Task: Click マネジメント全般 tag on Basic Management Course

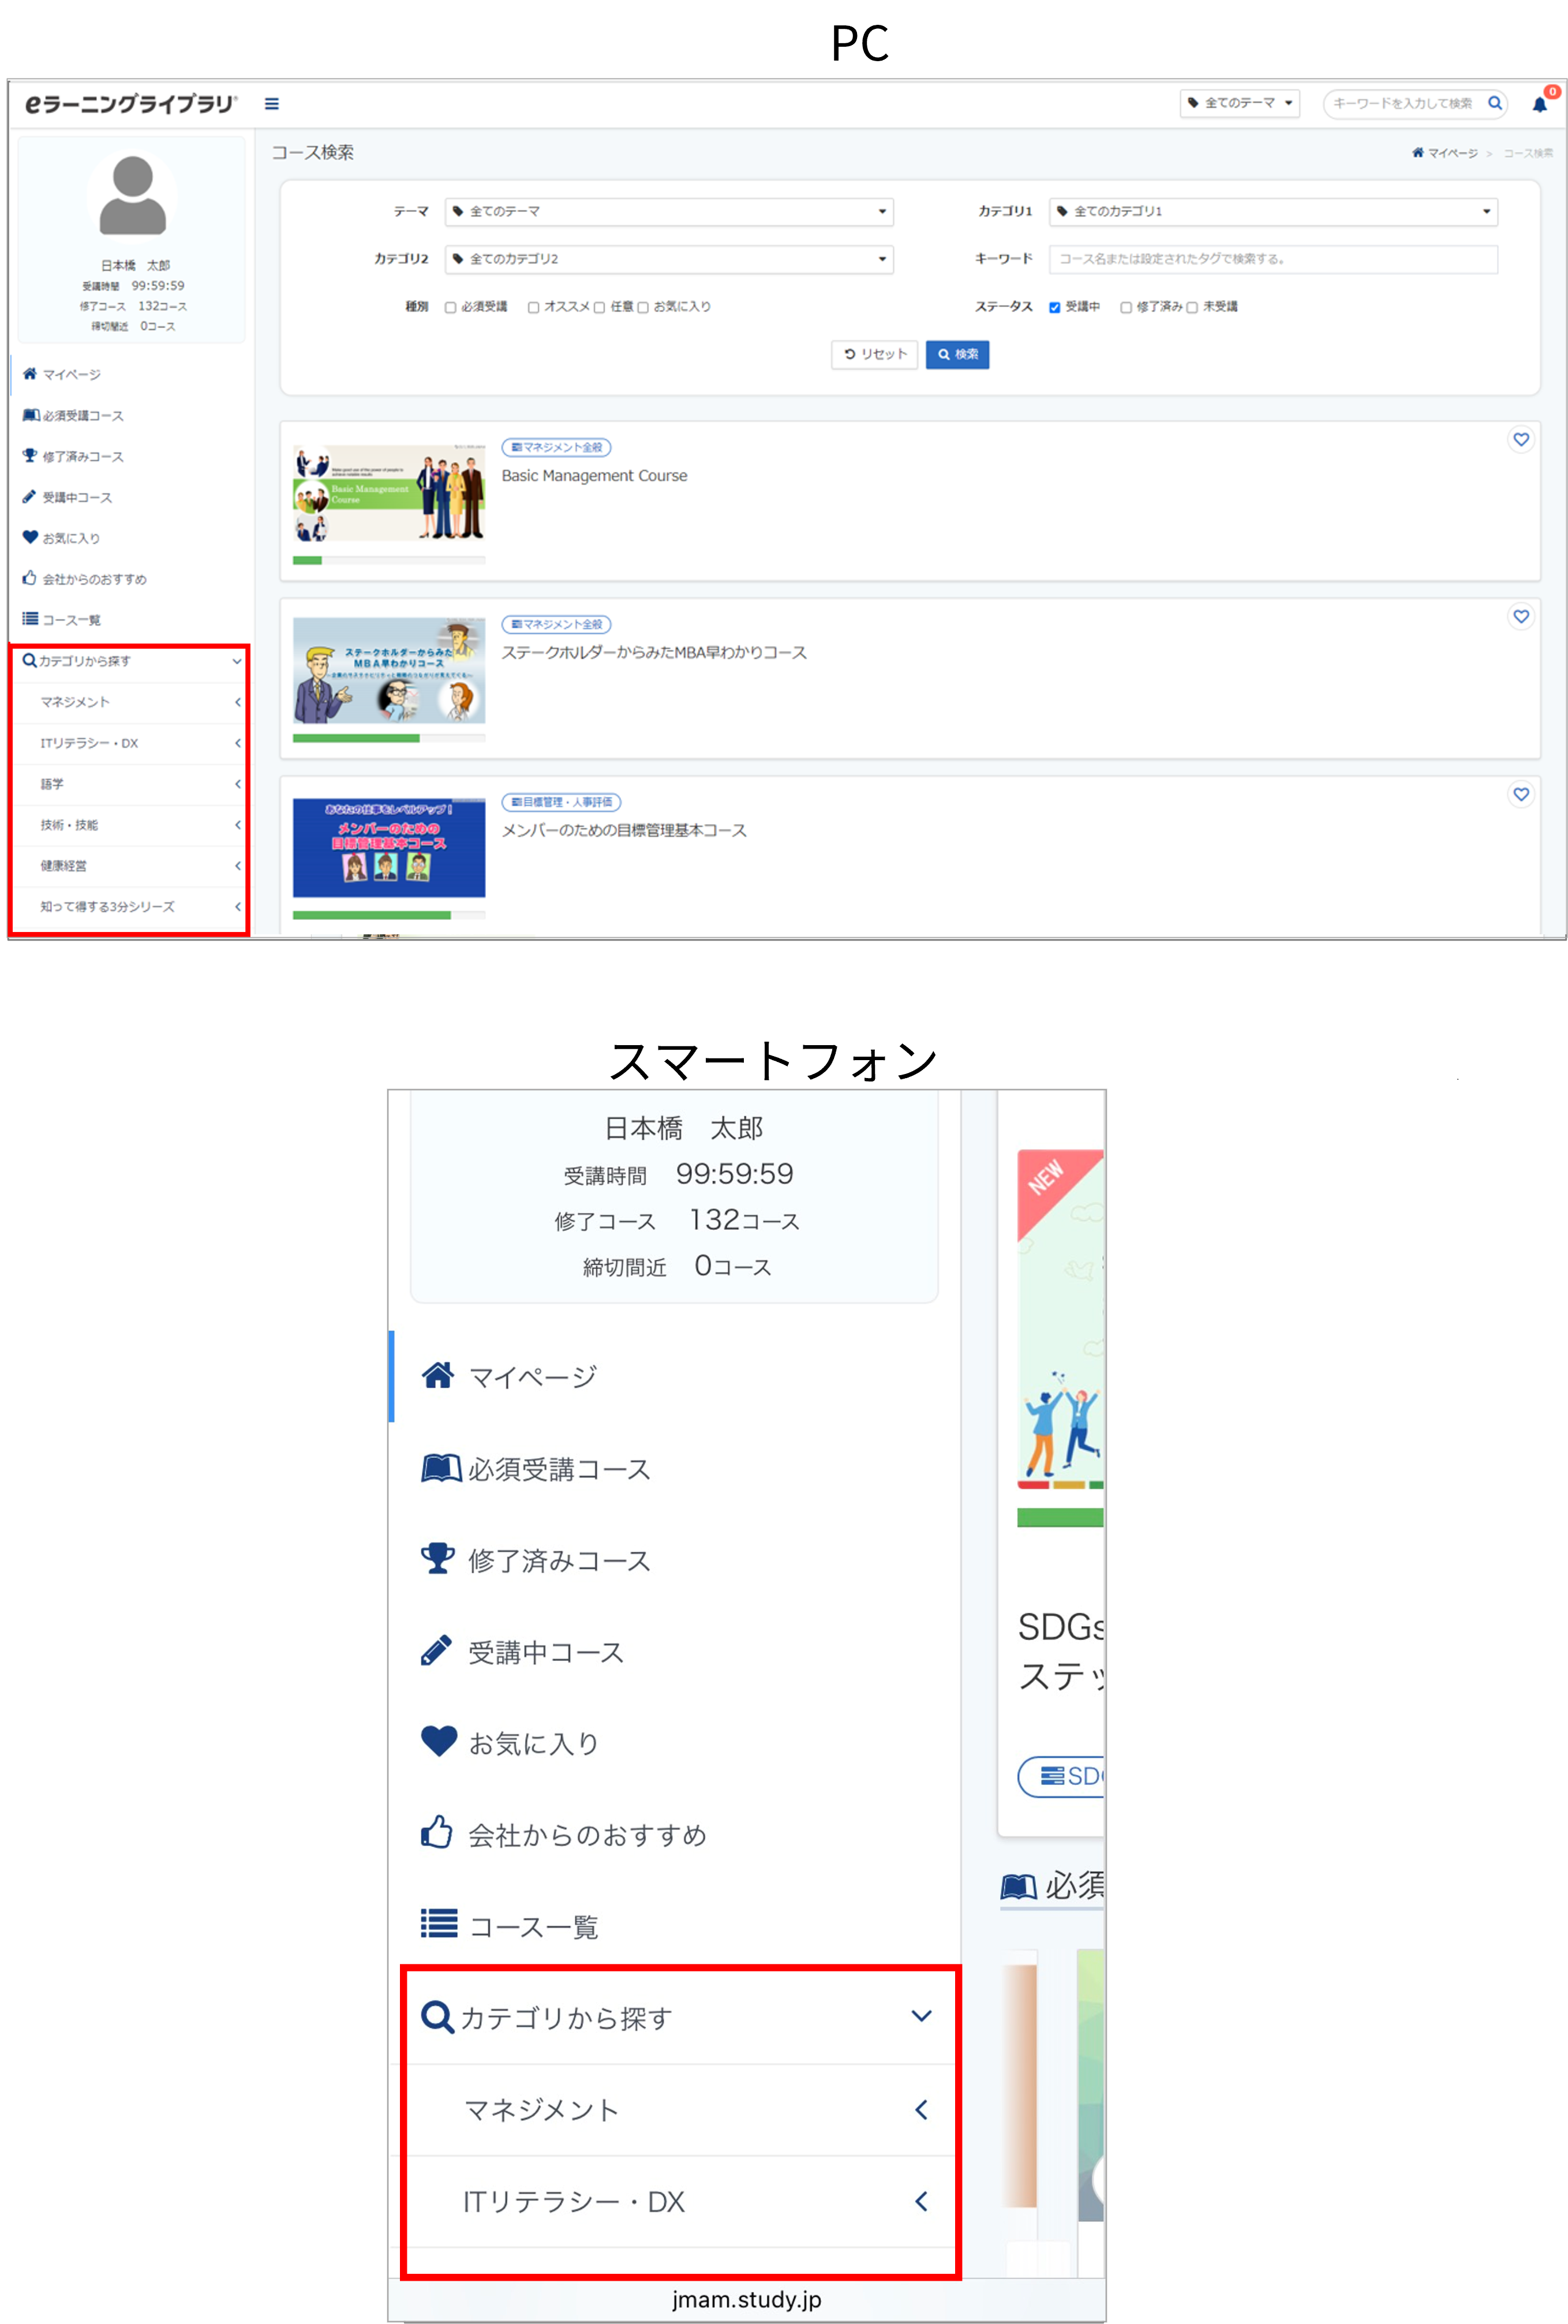Action: click(x=556, y=448)
